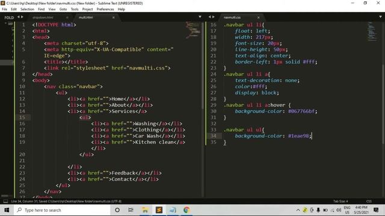Open the Goto menu

tap(63, 10)
